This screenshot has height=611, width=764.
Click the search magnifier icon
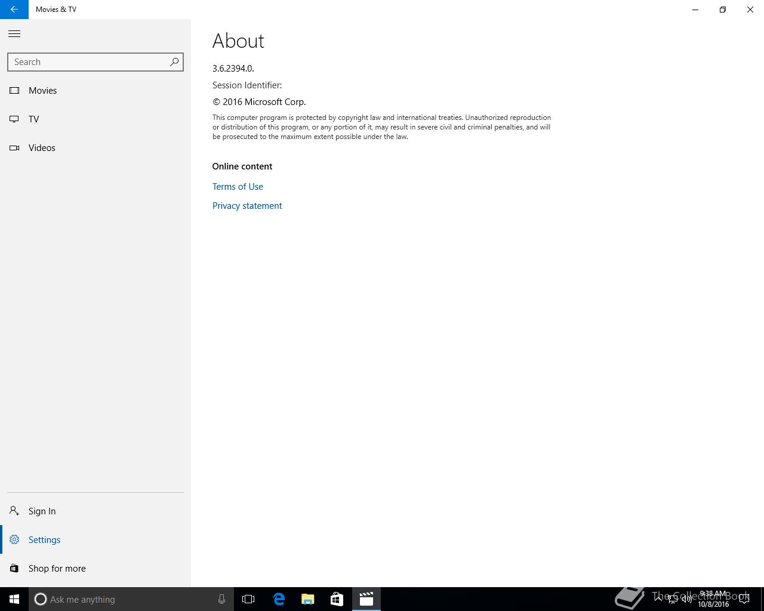pos(174,62)
